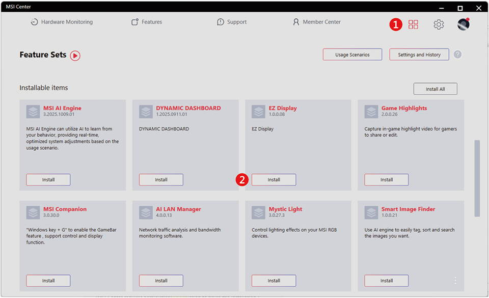The image size is (489, 298).
Task: Click the vertical scrollbar thumb
Action: tap(477, 178)
